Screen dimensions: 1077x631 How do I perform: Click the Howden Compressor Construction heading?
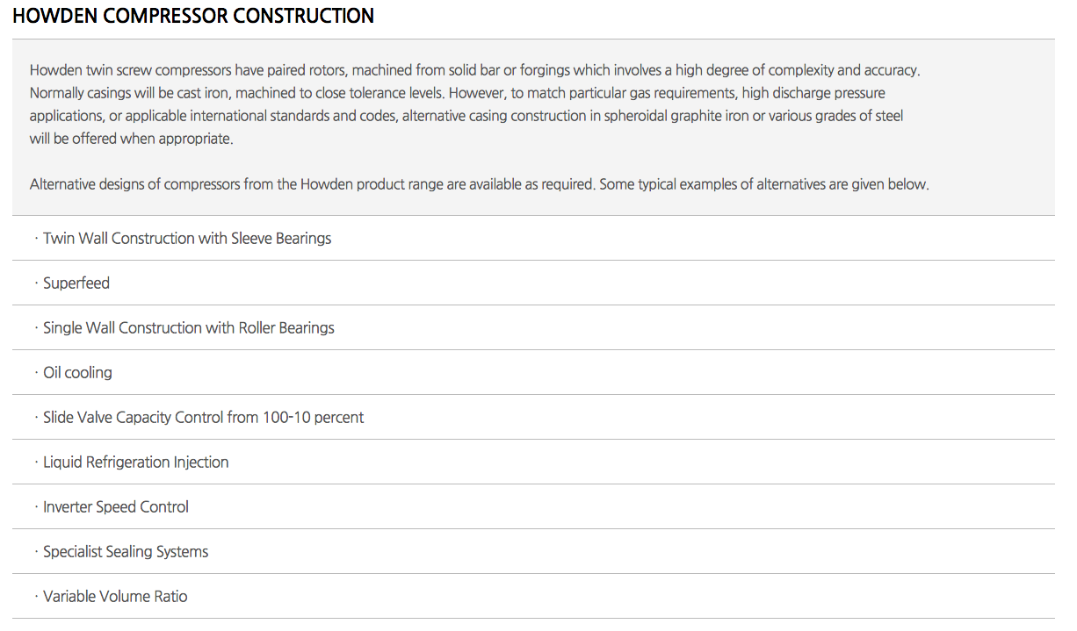[x=193, y=16]
